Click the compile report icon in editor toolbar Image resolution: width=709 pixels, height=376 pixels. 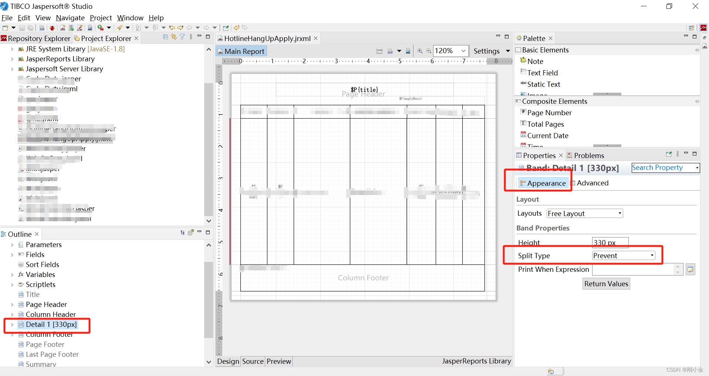(x=390, y=51)
